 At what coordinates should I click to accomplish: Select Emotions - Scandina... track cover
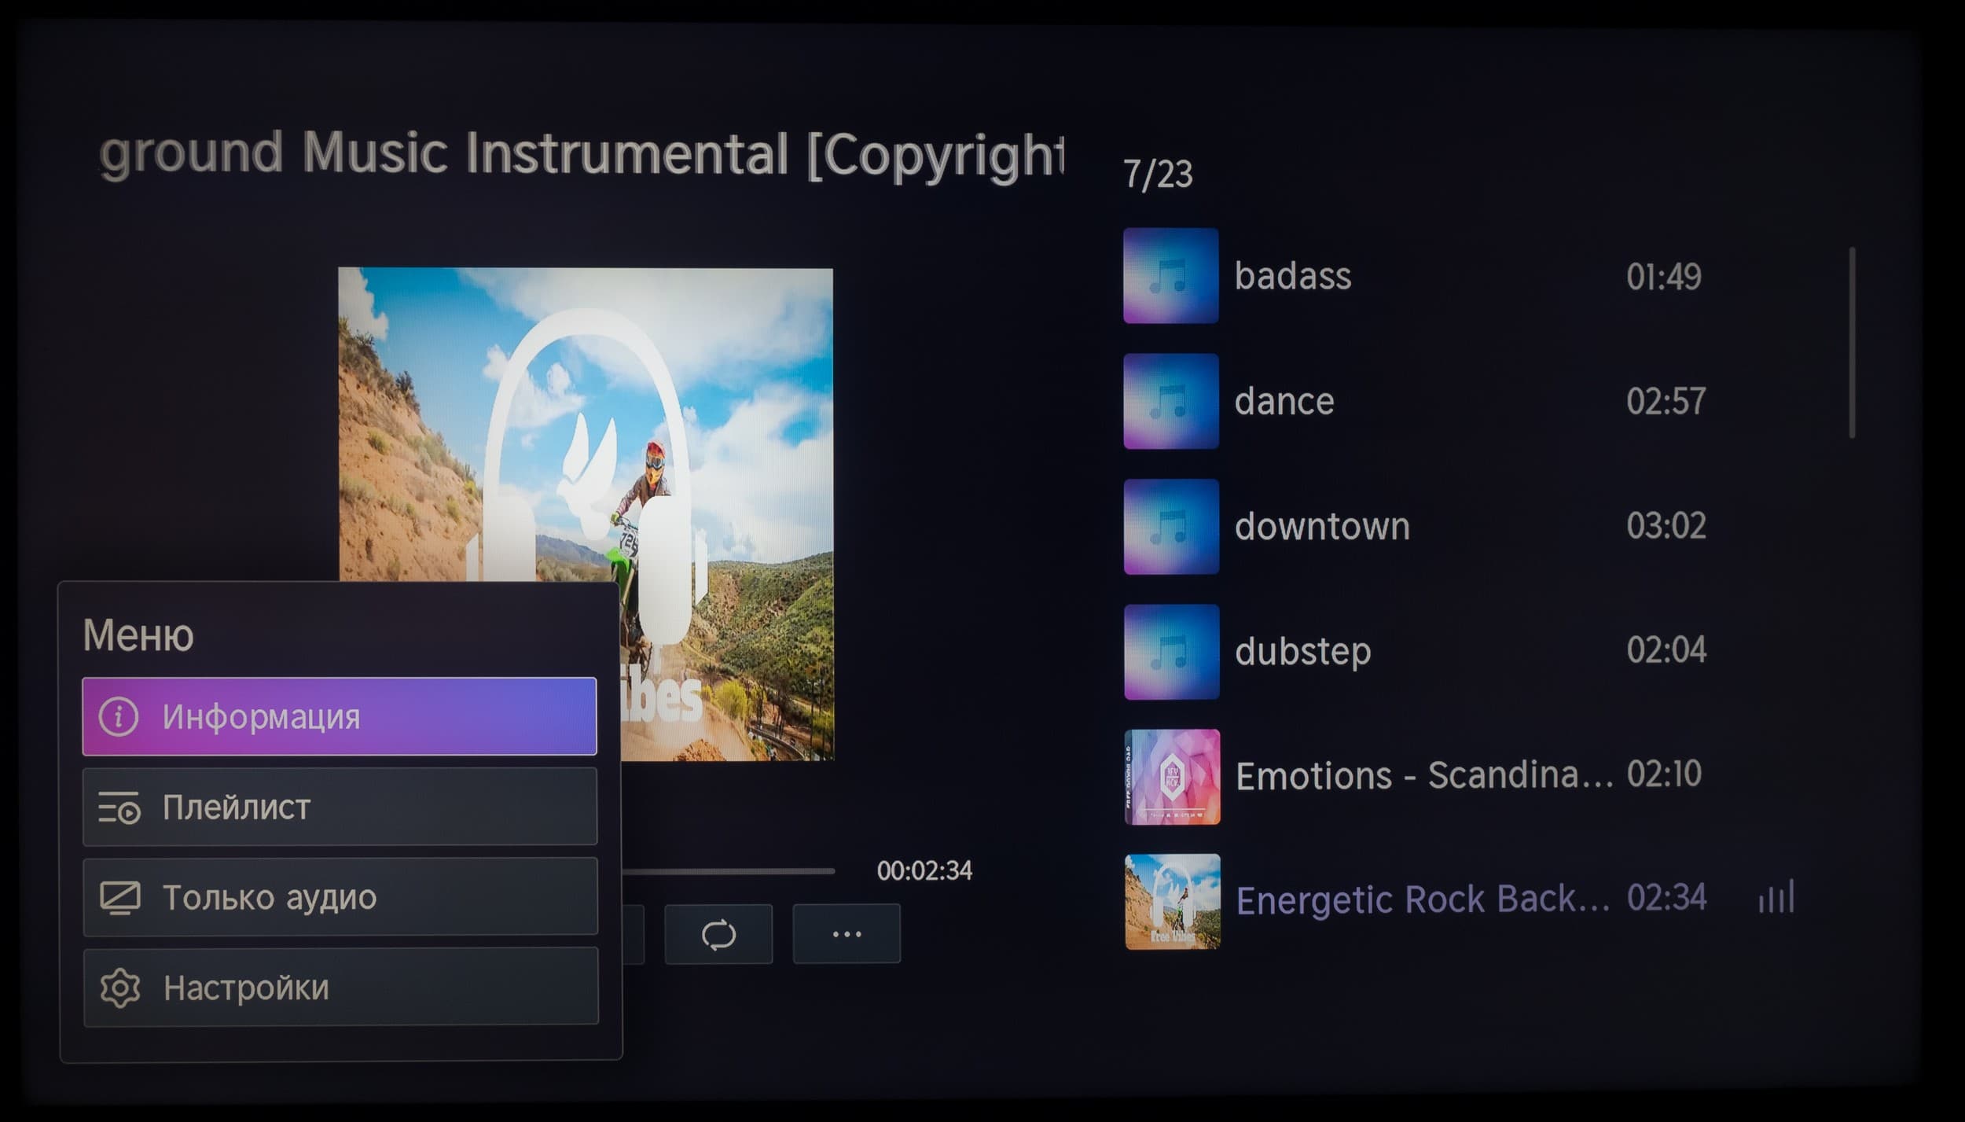point(1171,777)
